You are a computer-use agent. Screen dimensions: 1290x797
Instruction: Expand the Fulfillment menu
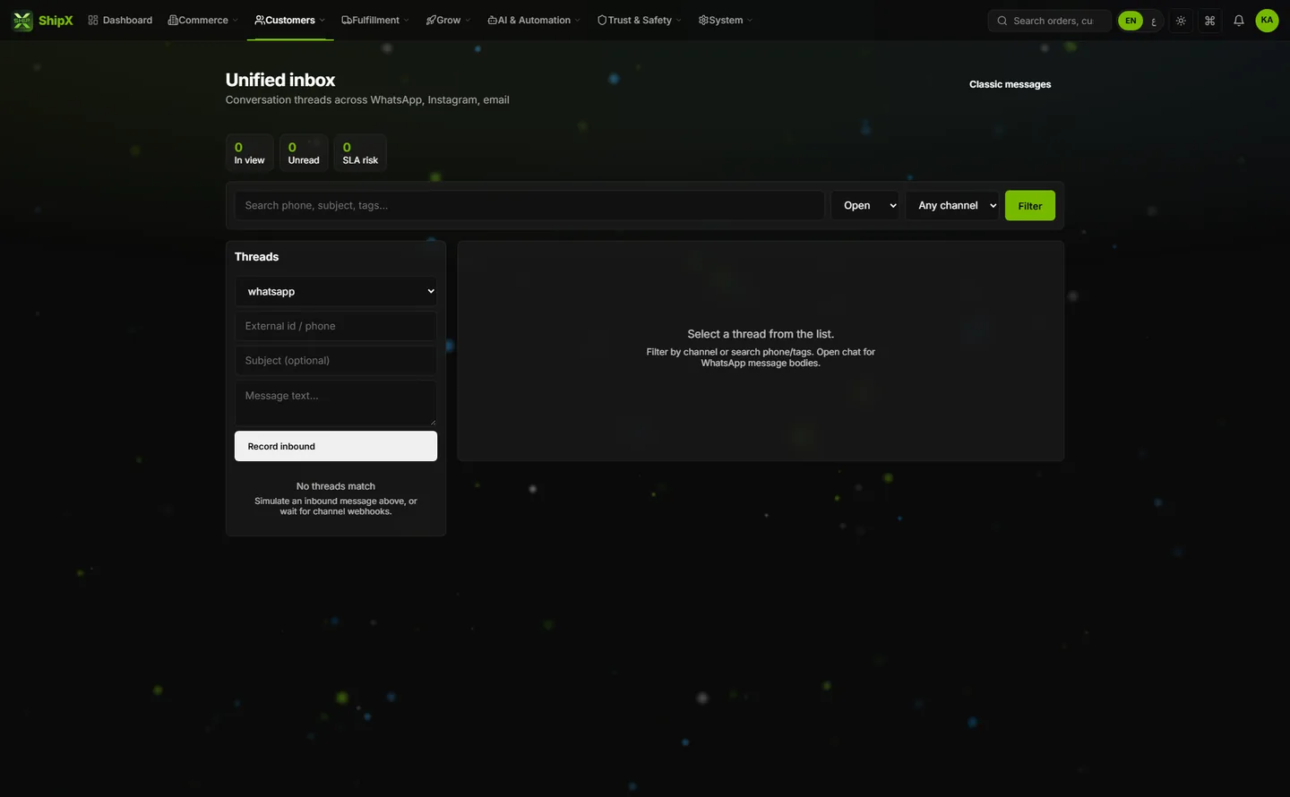(375, 21)
